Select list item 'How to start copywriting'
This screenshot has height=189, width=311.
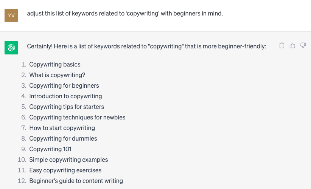point(62,128)
